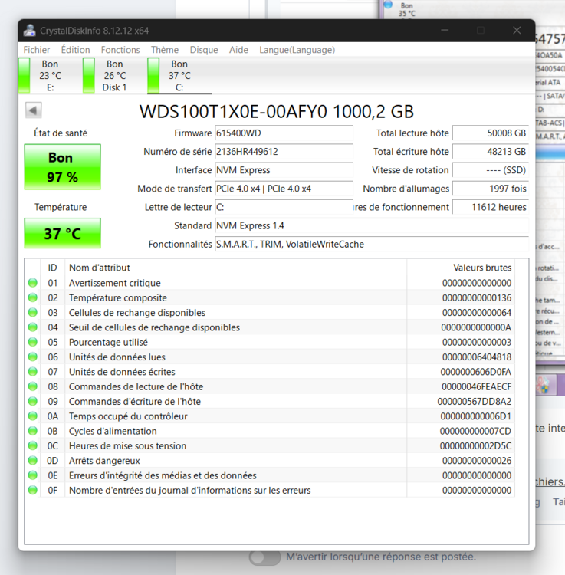The width and height of the screenshot is (565, 575).
Task: Click the green indicator for Disk 1
Action: click(x=89, y=75)
